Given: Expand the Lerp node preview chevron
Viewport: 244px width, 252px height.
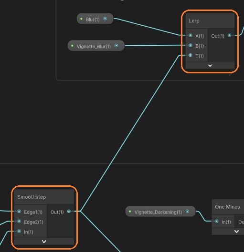Looking at the screenshot, I should click(210, 65).
